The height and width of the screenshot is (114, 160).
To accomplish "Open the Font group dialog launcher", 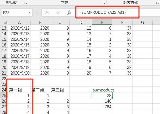I will pos(104,3).
